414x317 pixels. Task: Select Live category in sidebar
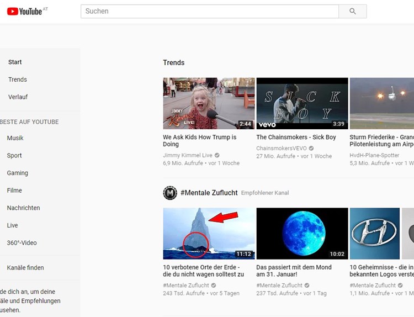click(x=12, y=225)
